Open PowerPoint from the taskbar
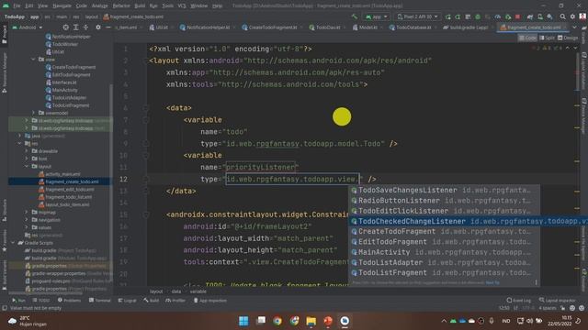 pyautogui.click(x=328, y=321)
